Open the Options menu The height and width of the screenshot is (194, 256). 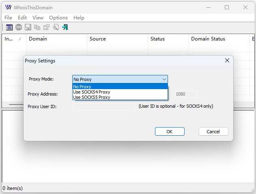coord(58,17)
